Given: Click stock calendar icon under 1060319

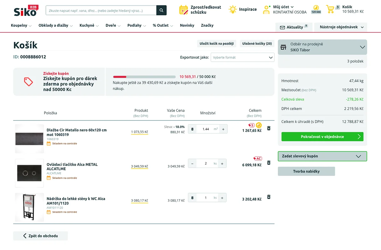Looking at the screenshot, I should 49,143.
